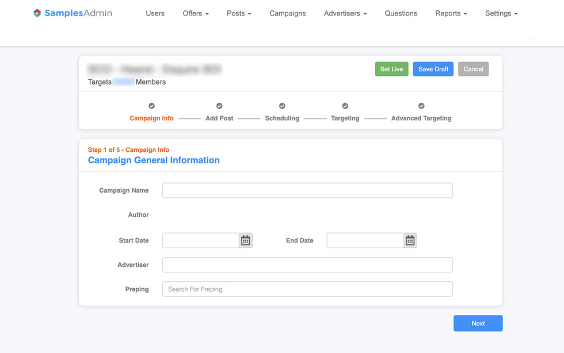
Task: Click the Targeting step checkmark
Action: click(345, 106)
